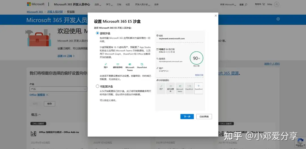Go to 开发人员计划 breadcrumb link
Viewport: 306px width, 149px height.
tap(55, 12)
